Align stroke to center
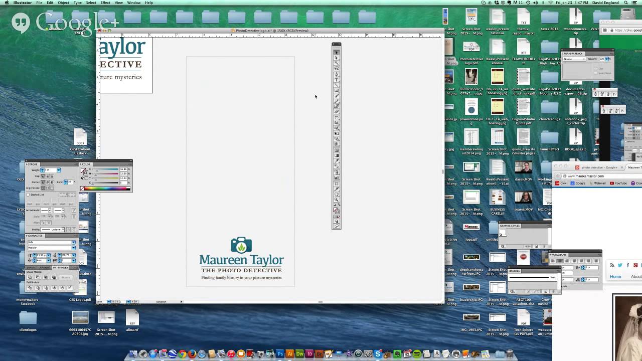642x361 pixels. pyautogui.click(x=43, y=188)
